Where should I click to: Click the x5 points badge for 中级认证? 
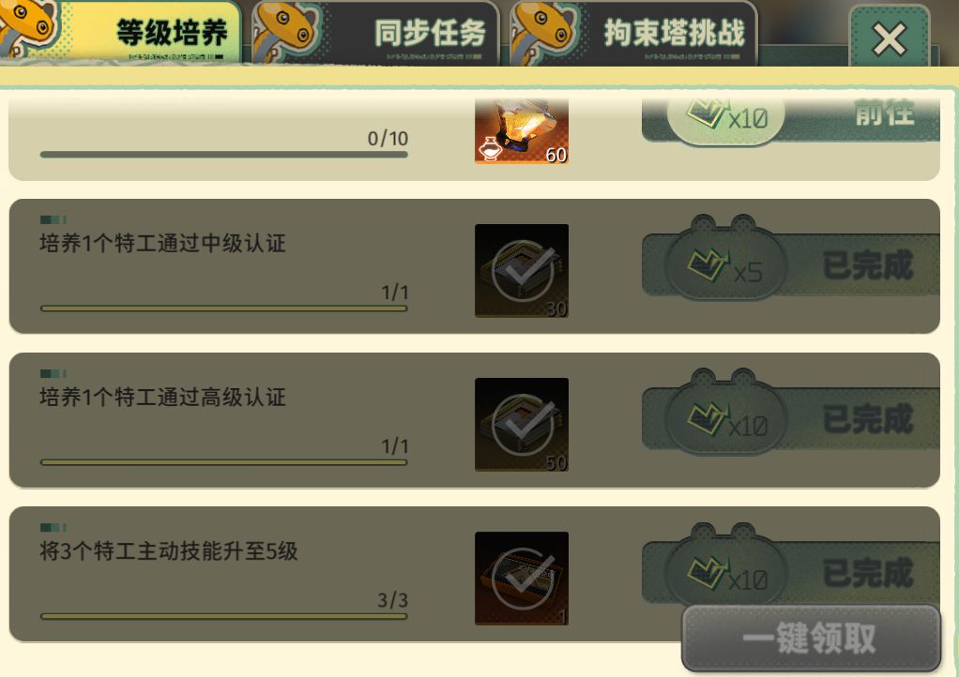[x=726, y=264]
